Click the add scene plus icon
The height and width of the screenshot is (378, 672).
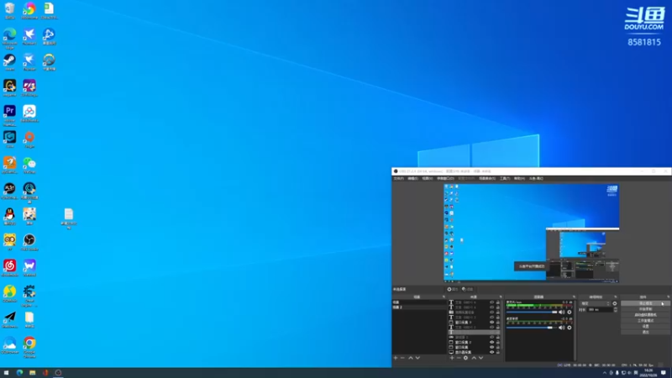point(396,358)
